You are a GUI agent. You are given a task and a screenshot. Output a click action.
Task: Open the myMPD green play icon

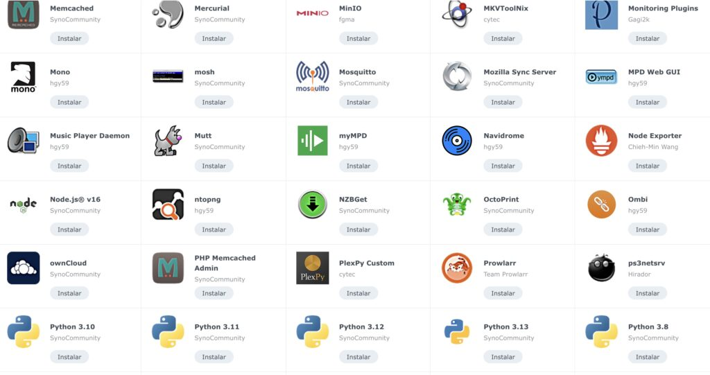tap(313, 141)
